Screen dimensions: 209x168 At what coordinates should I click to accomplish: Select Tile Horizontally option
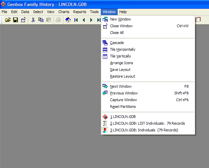pyautogui.click(x=122, y=49)
